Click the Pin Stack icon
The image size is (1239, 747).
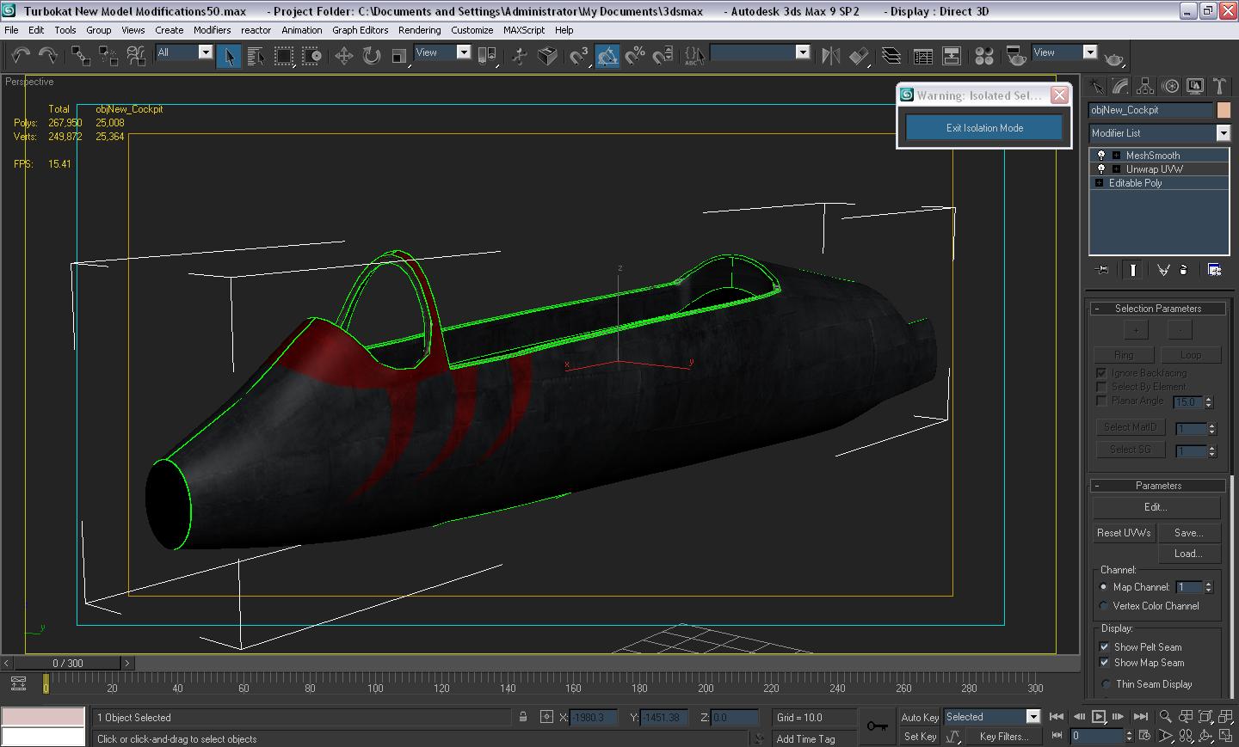1102,270
